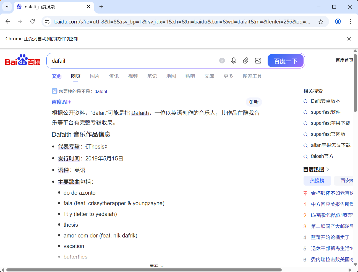358x272 pixels.
Task: Open related search superfast软件
Action: (326, 112)
